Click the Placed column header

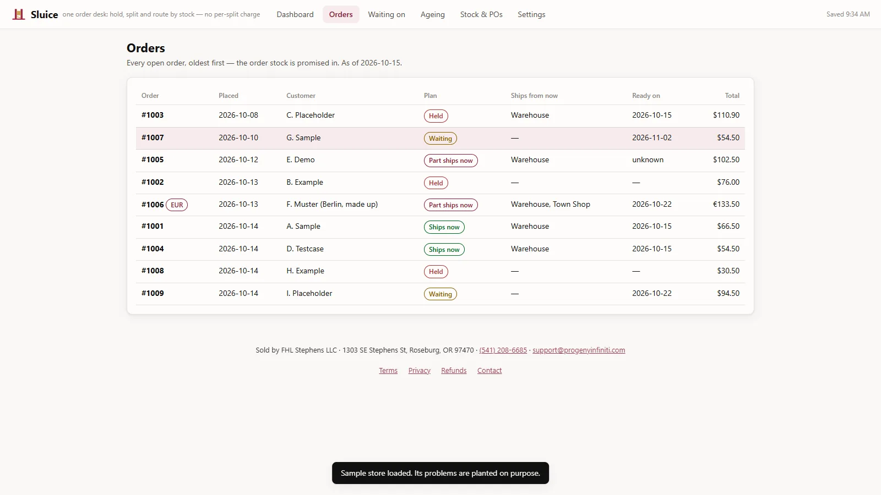click(229, 96)
